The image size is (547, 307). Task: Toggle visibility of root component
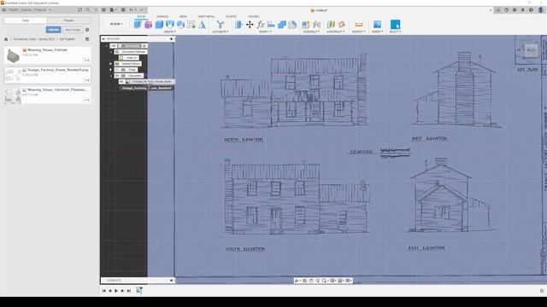pos(114,45)
